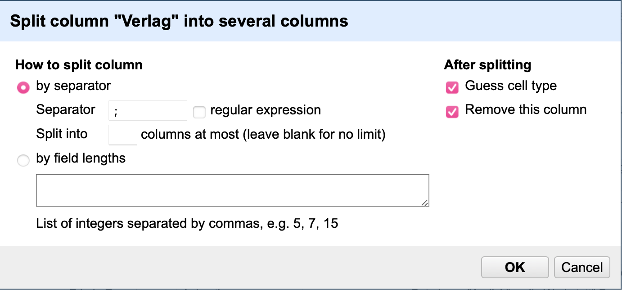
Task: Uncheck the Guess cell type checkbox
Action: pos(451,87)
